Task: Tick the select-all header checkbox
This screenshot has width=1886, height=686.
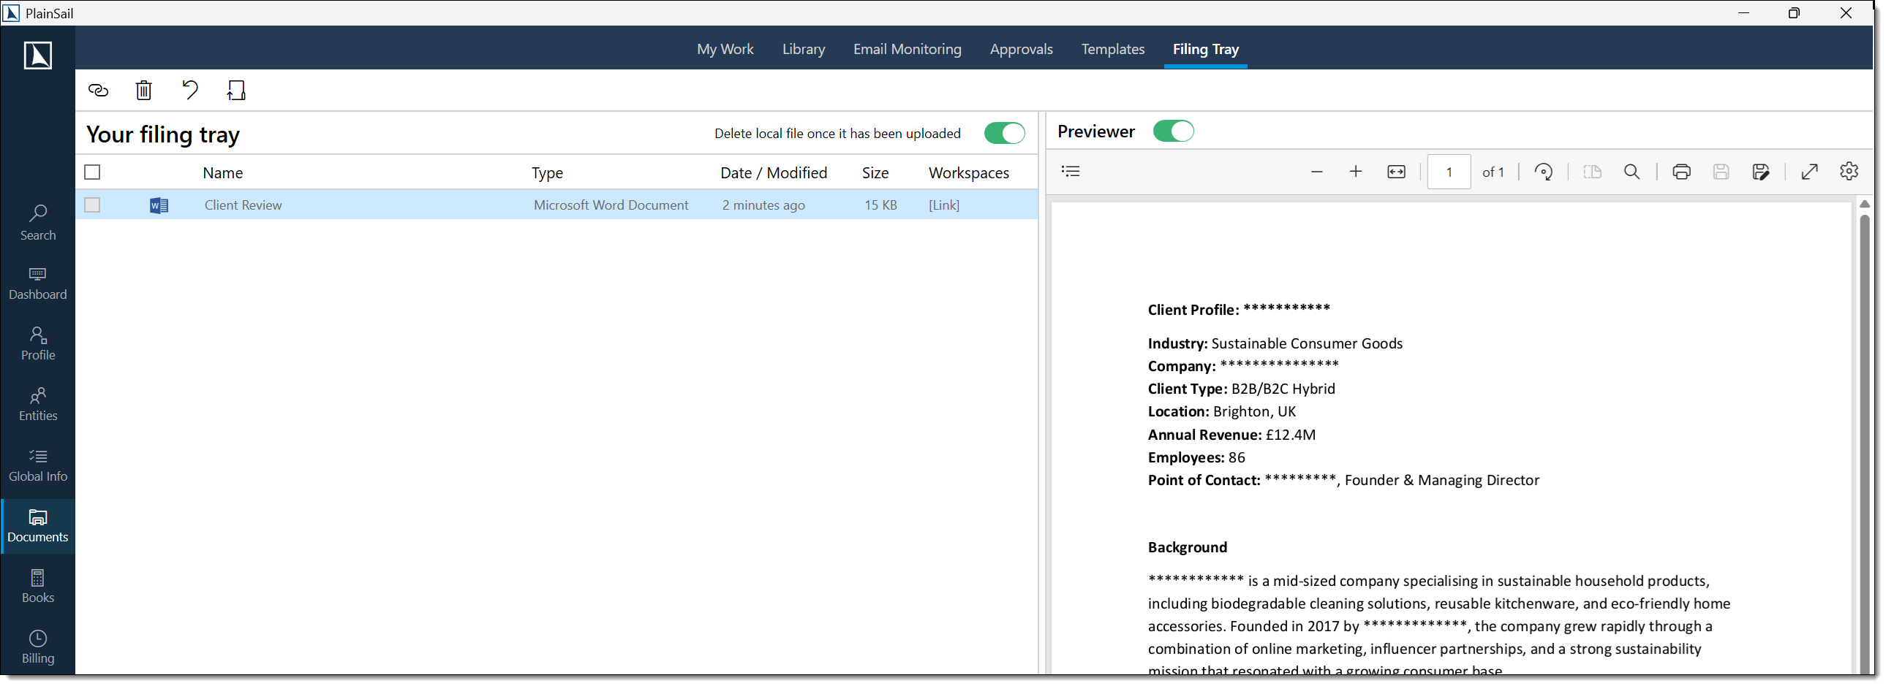Action: point(92,172)
